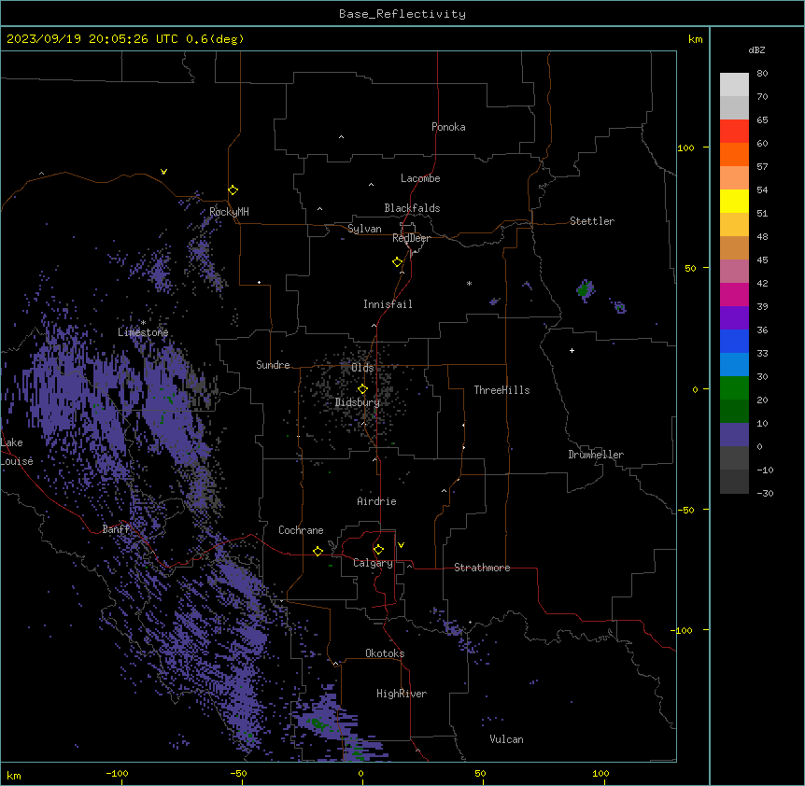Viewport: 805px width, 786px height.
Task: Click the yellow diamond marker between Olds and Didsbury
Action: coord(362,389)
